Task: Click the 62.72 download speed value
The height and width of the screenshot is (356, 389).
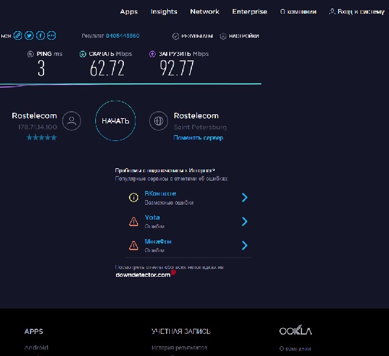Action: tap(107, 68)
